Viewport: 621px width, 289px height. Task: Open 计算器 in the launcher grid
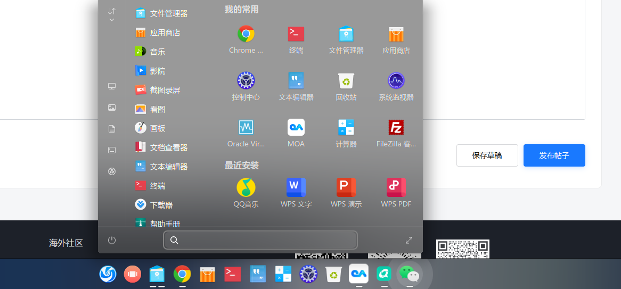click(x=346, y=133)
